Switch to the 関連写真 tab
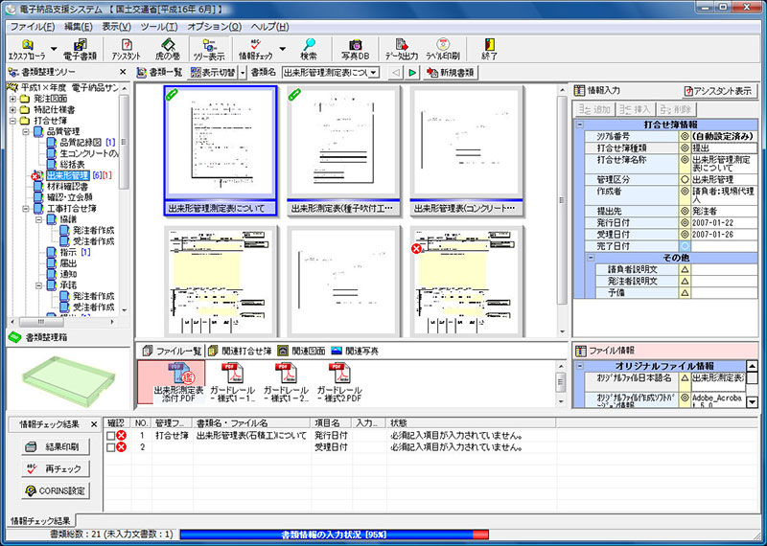 click(x=355, y=351)
